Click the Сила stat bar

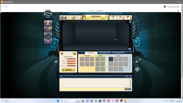pyautogui.click(x=71, y=59)
